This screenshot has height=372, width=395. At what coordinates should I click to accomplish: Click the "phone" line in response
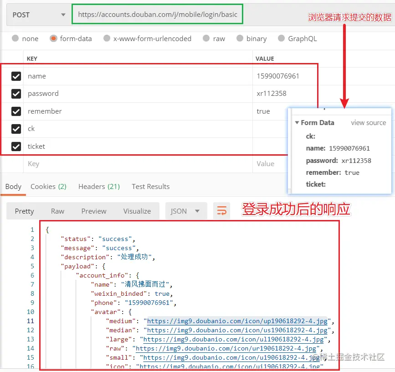point(133,303)
